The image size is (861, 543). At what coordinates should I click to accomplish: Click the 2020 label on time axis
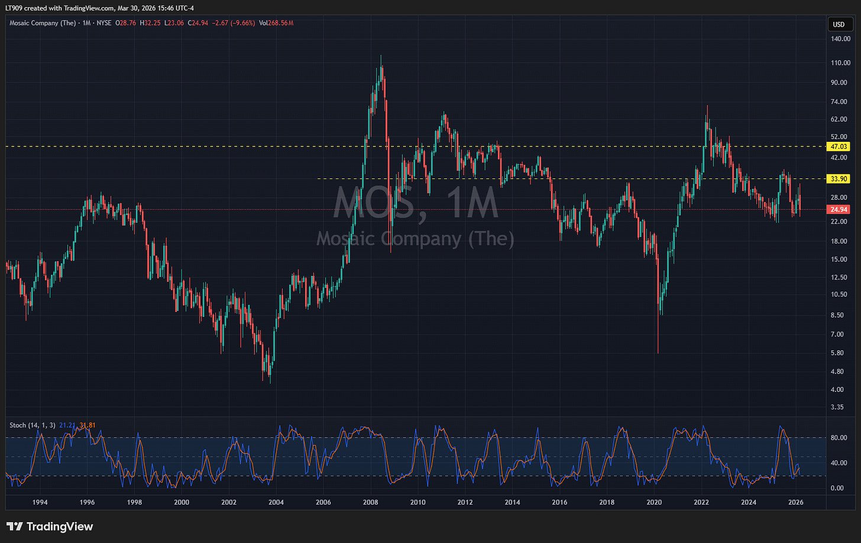654,503
